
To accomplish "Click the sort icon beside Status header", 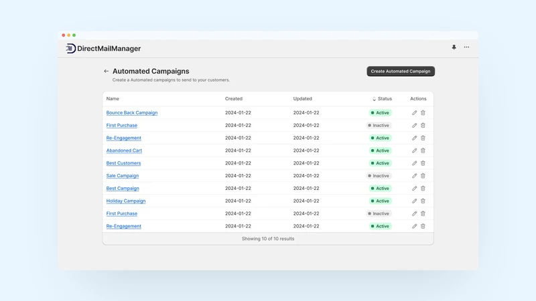I will pos(374,99).
